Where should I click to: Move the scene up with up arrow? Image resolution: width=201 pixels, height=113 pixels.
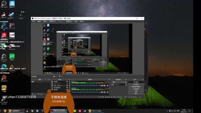pos(38,94)
